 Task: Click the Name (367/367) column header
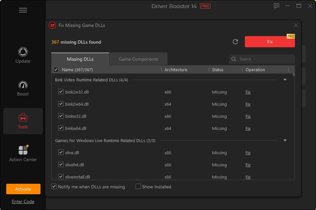click(x=77, y=70)
